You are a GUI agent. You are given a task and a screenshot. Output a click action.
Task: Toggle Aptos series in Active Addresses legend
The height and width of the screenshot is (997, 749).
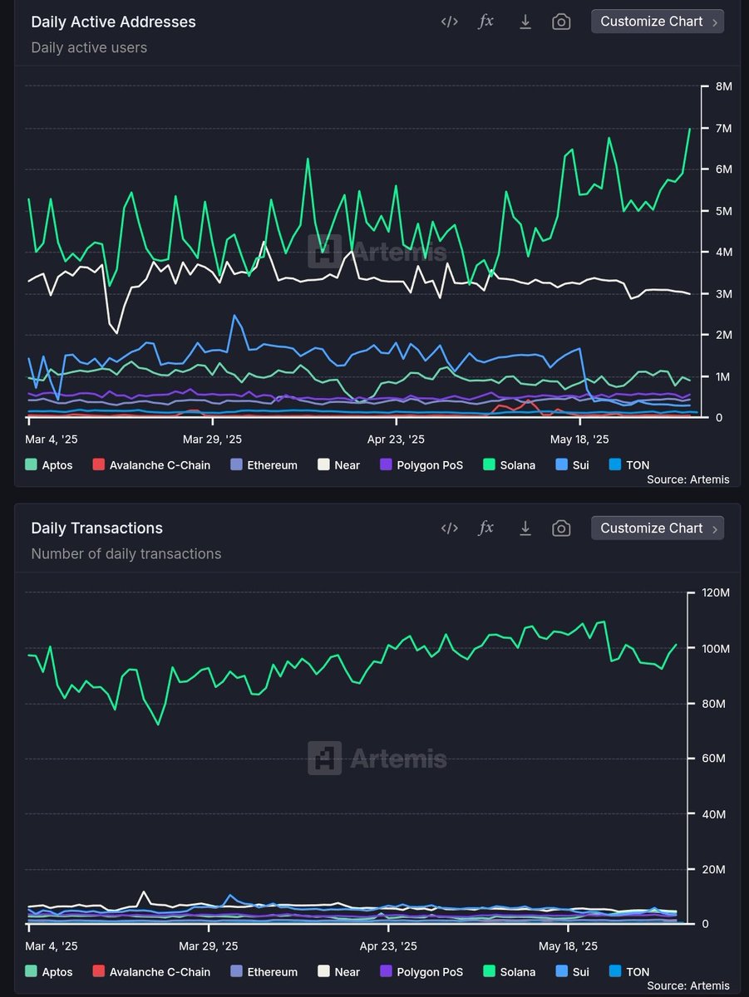[x=49, y=465]
